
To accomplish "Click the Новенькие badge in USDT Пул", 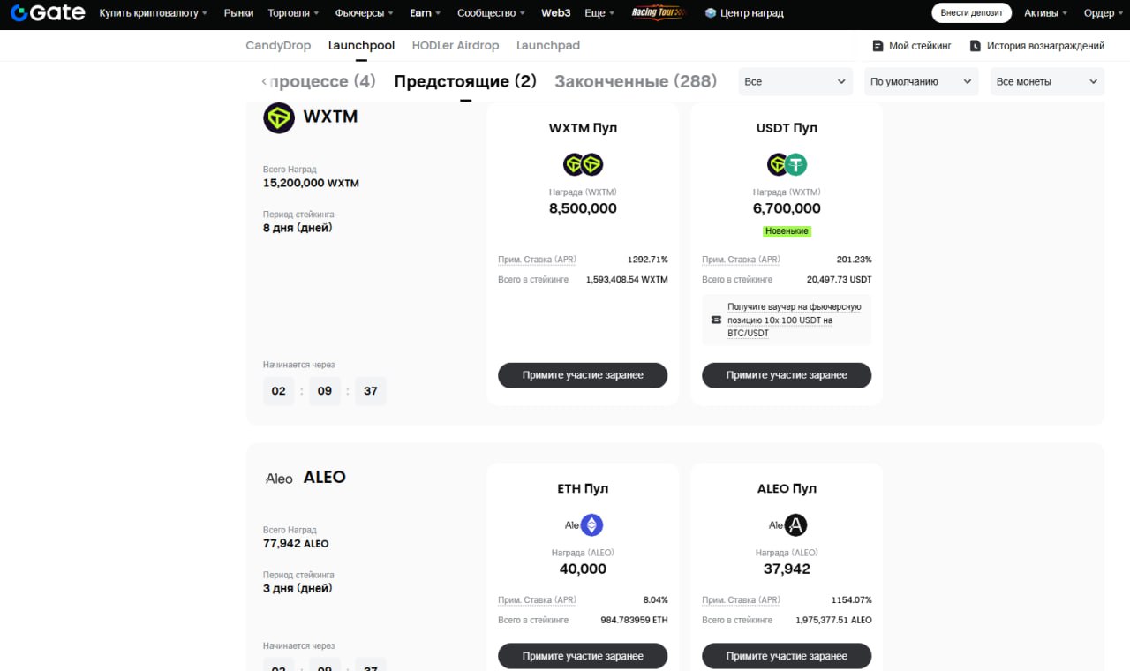I will pos(787,231).
